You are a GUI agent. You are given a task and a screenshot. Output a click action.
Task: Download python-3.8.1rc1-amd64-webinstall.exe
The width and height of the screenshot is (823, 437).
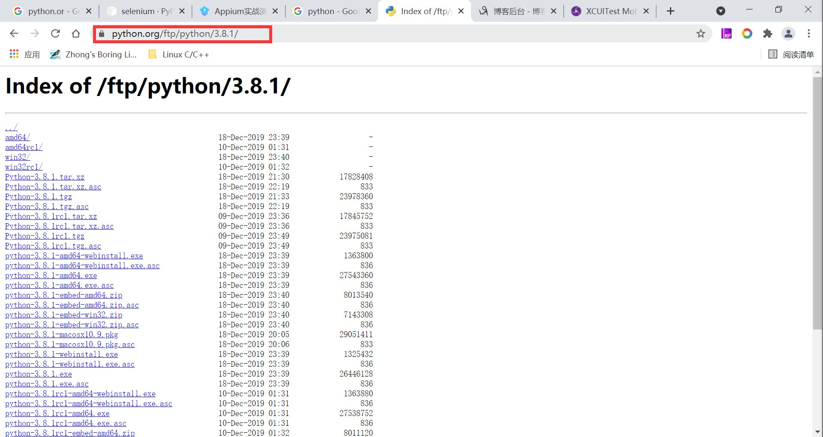(81, 393)
